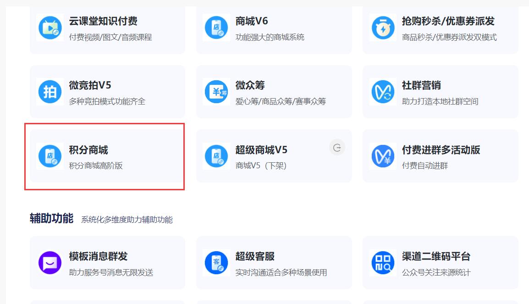Click the 社群营销 icon
The height and width of the screenshot is (304, 529).
click(383, 92)
